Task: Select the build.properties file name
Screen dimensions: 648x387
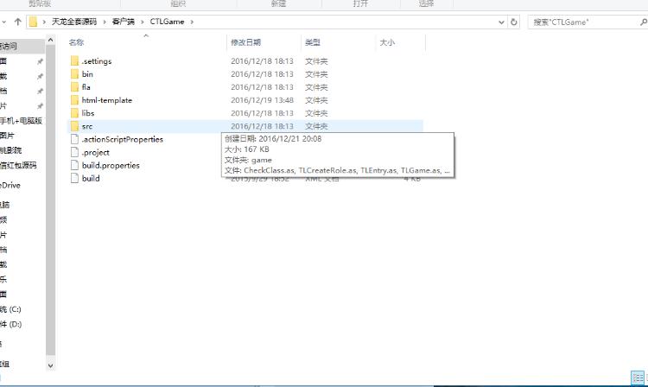Action: tap(111, 165)
